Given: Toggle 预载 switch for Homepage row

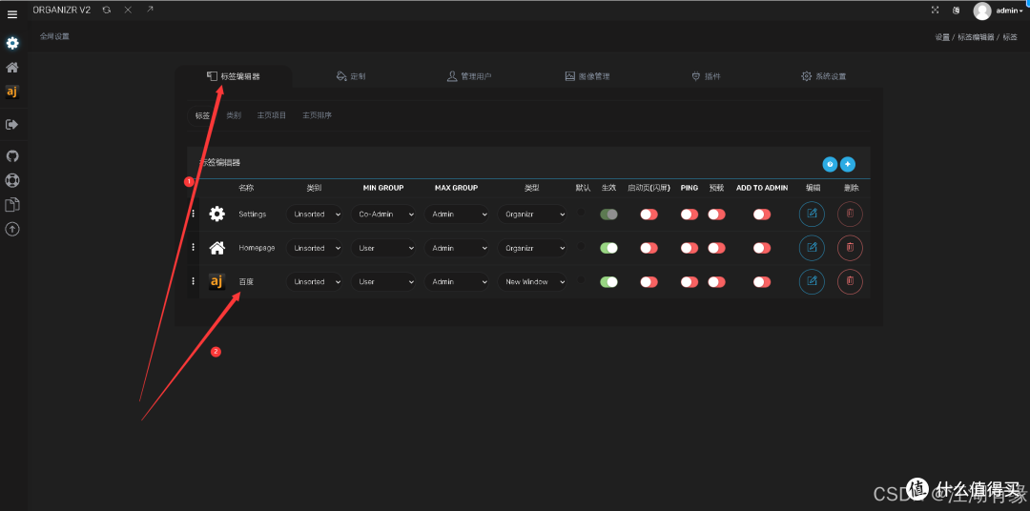Looking at the screenshot, I should 716,248.
